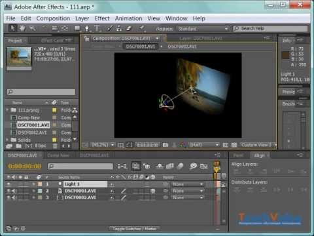Click the current time 0:00:00:00 display
Image resolution: width=314 pixels, height=236 pixels.
click(x=25, y=167)
